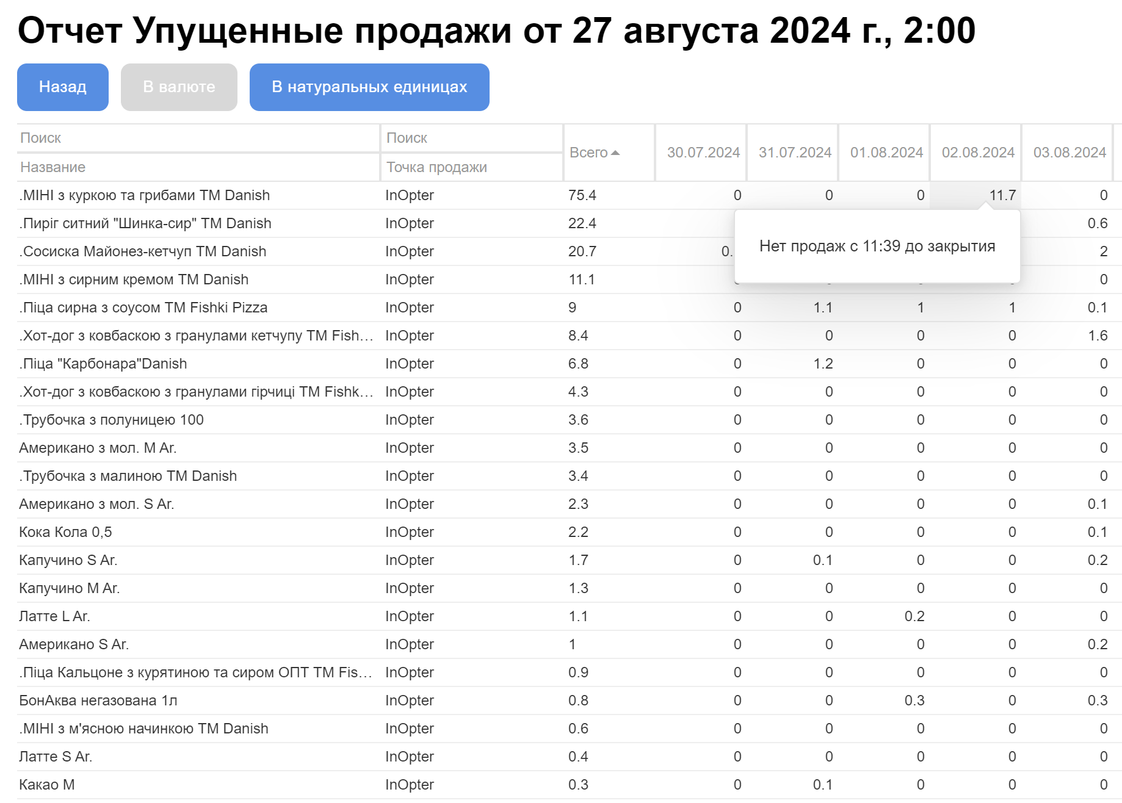Select row Американо з мол. M Ar.

[569, 448]
